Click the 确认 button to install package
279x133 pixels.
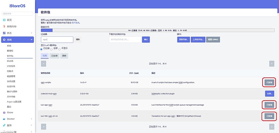(x=146, y=40)
